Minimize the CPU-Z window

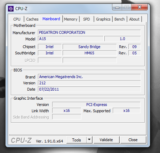[x=117, y=7]
